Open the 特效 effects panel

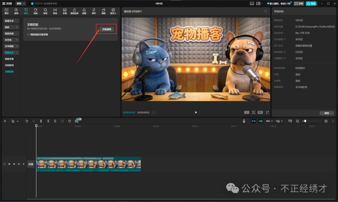pos(45,11)
